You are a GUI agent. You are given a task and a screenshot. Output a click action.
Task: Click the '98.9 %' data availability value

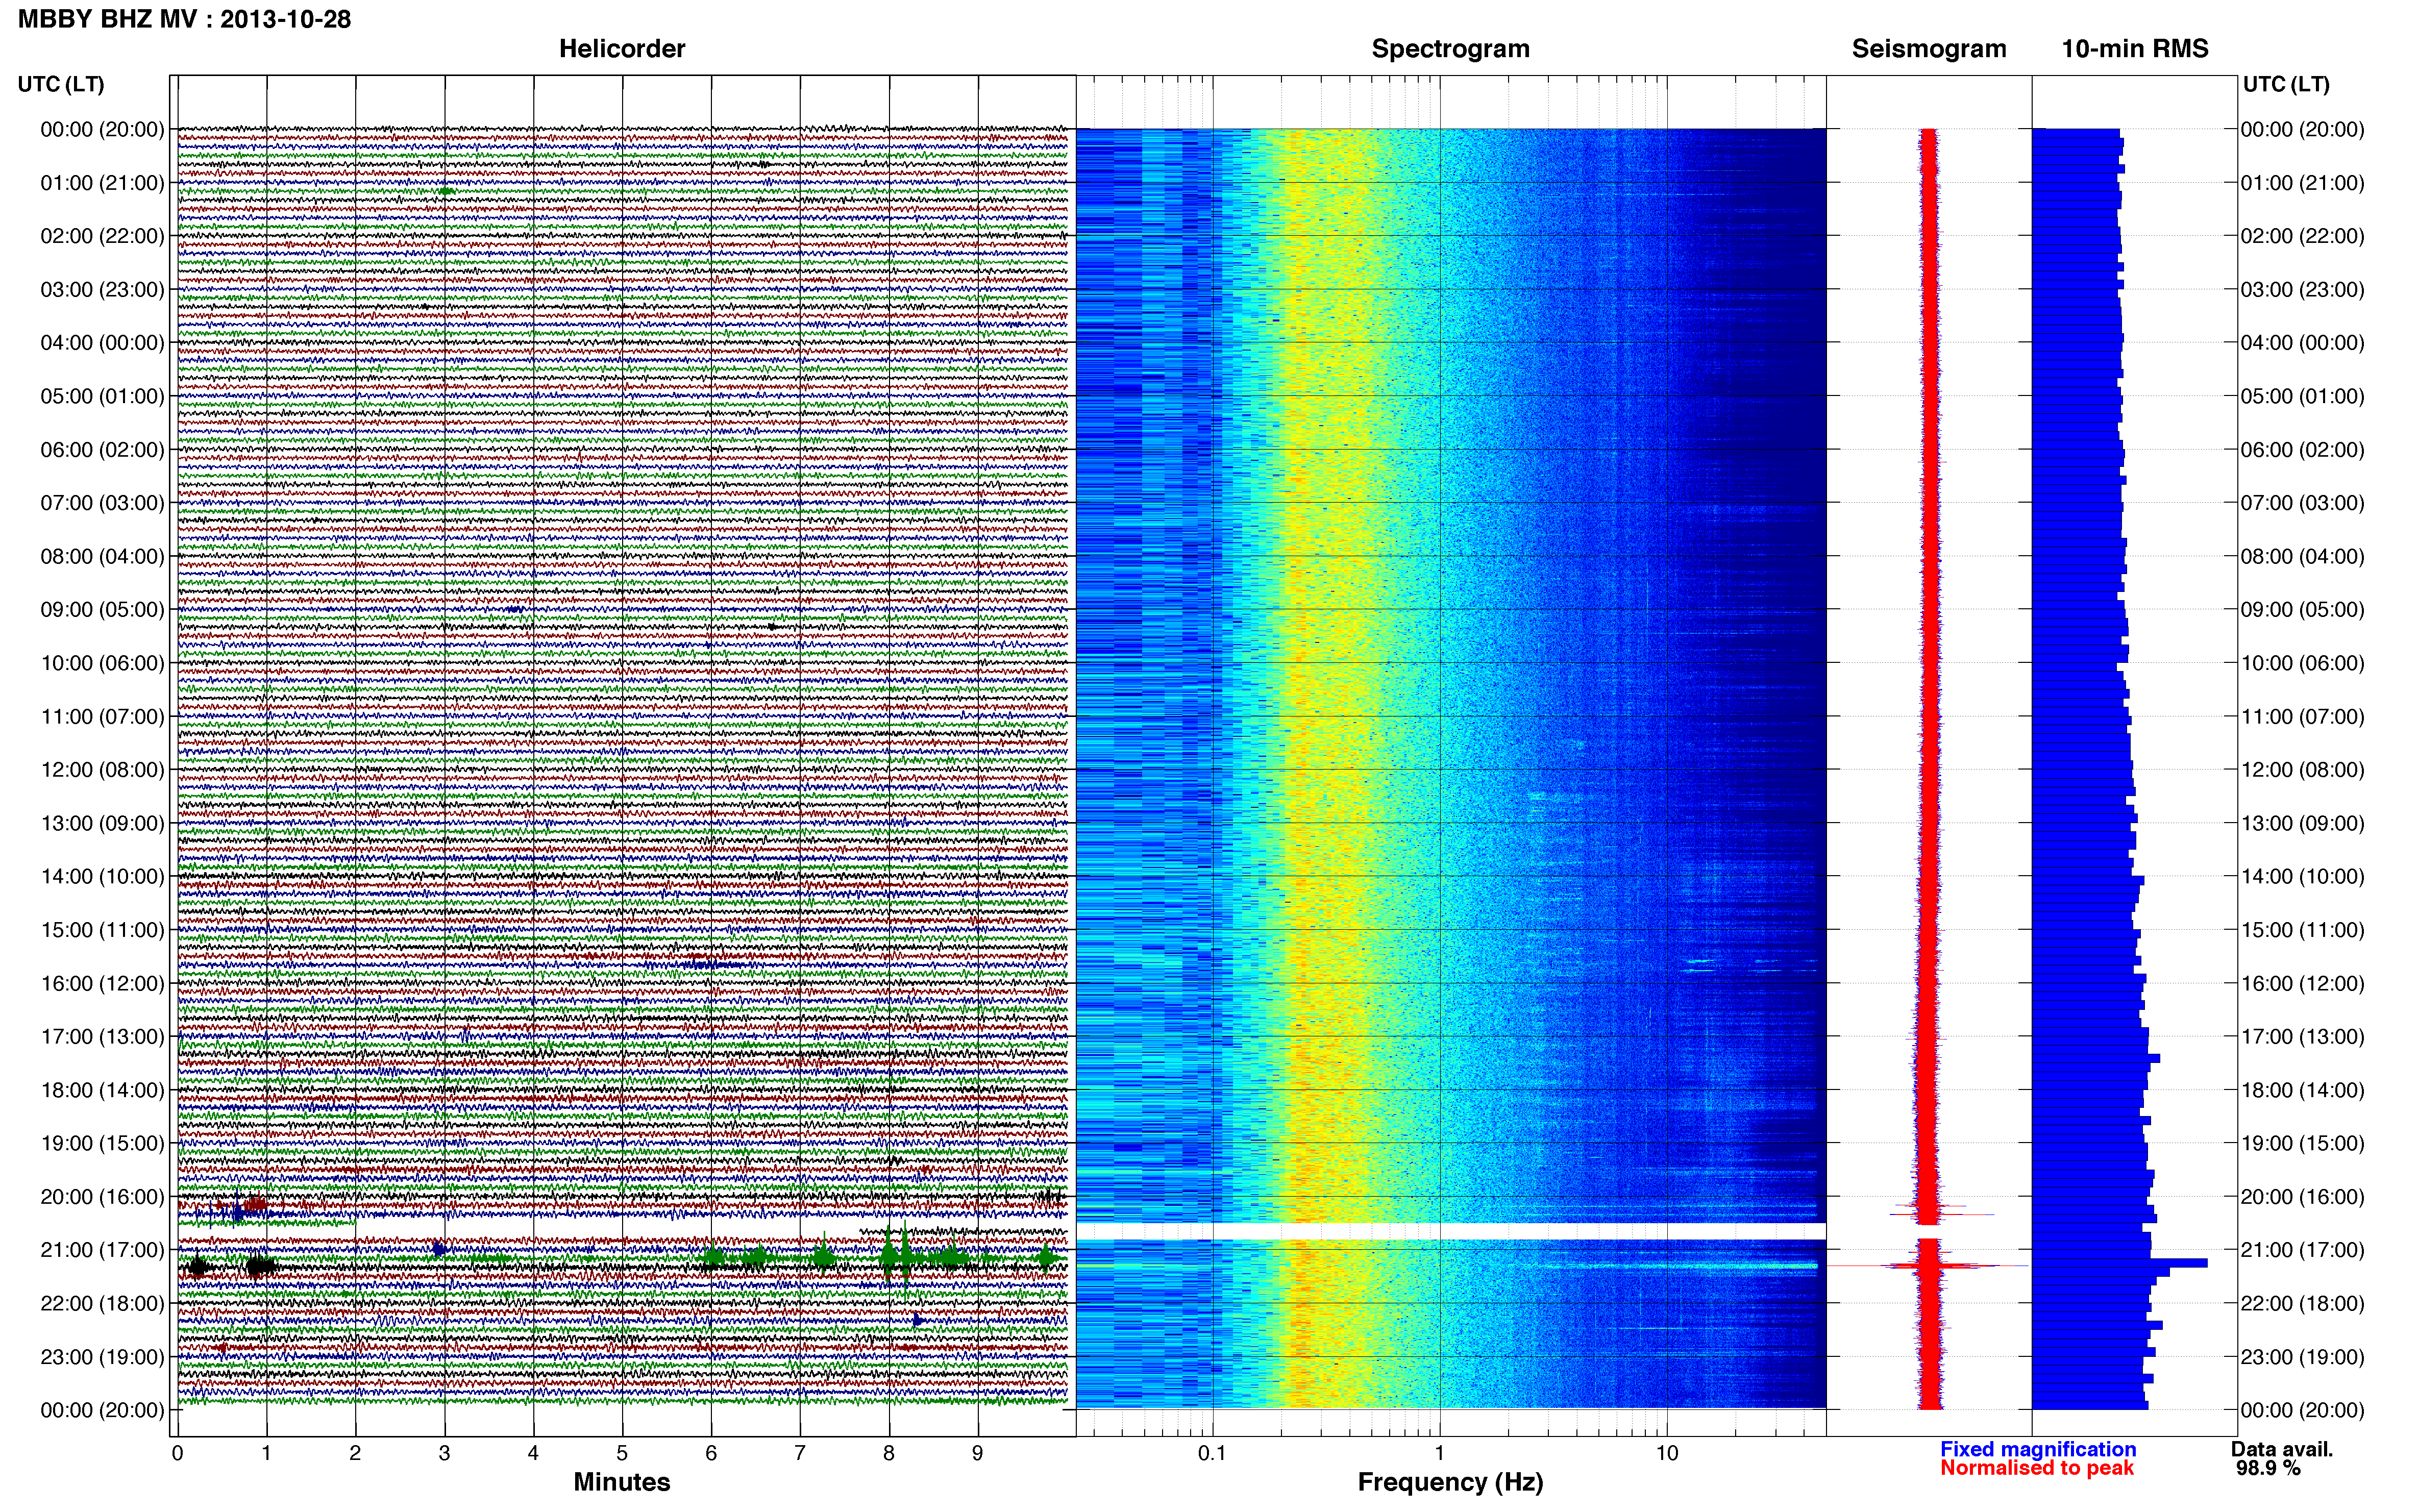pyautogui.click(x=2268, y=1468)
